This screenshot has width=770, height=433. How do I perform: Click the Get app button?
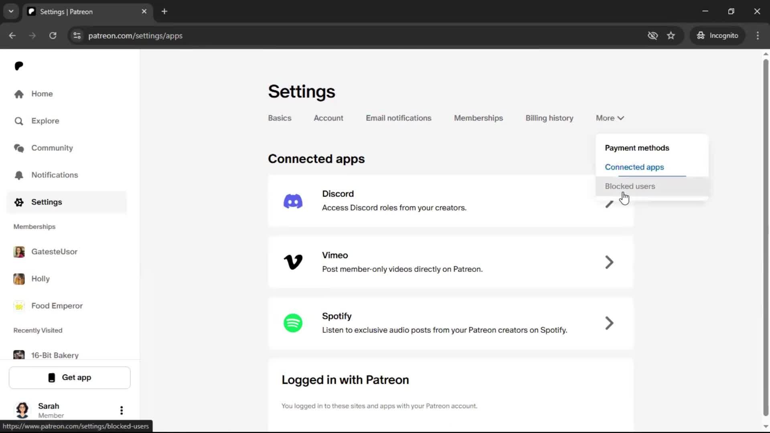(x=70, y=378)
